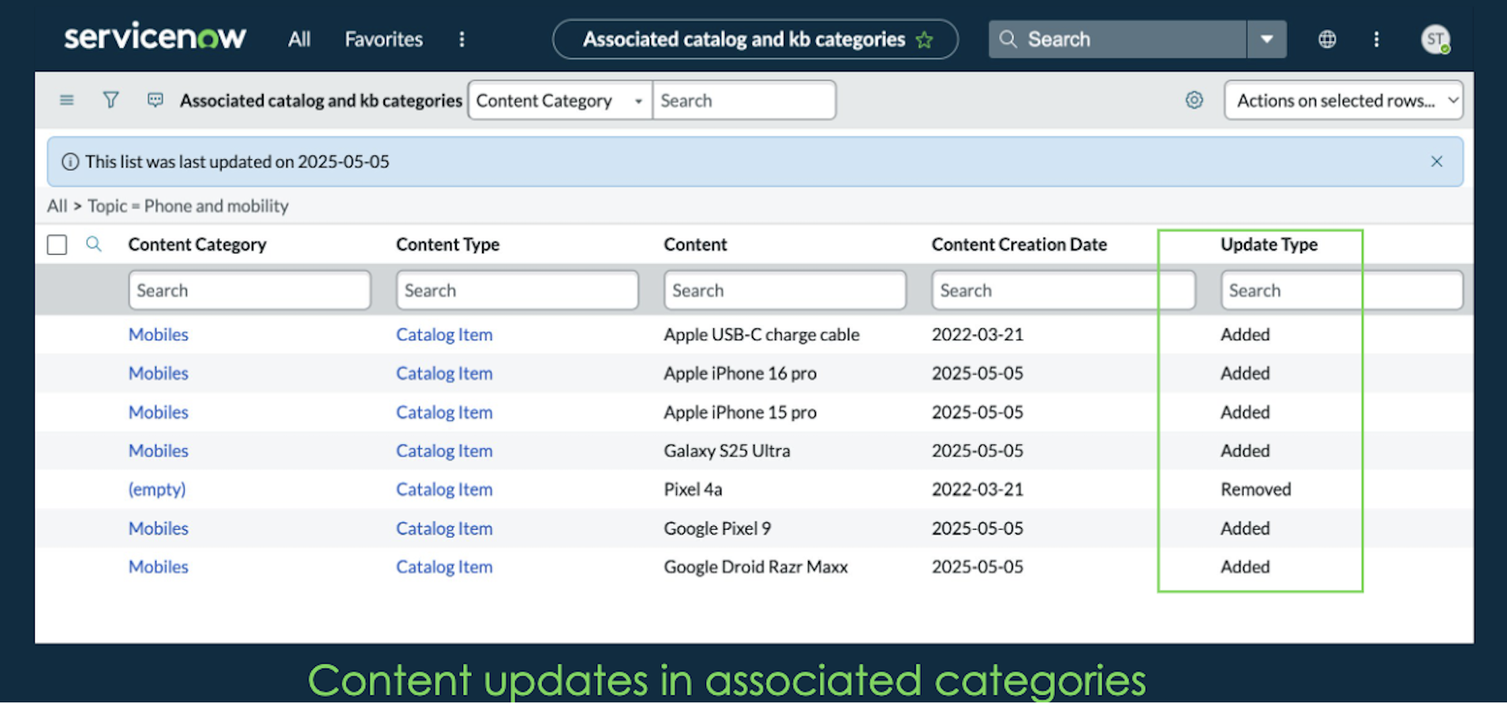Select the Apple iPhone 16 pro cell
This screenshot has width=1507, height=704.
740,373
